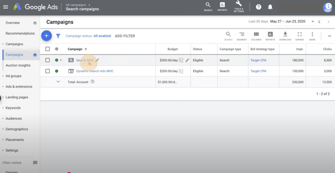Open the Help question mark
This screenshot has width=335, height=173.
pos(259,7)
